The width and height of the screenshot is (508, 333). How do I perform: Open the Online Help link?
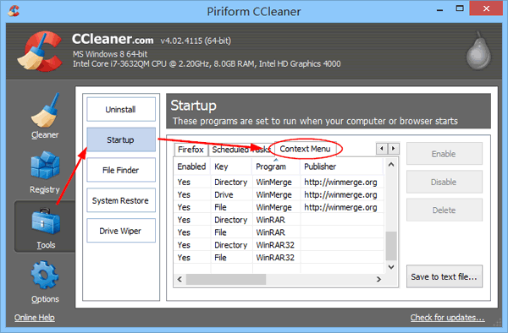(x=35, y=318)
